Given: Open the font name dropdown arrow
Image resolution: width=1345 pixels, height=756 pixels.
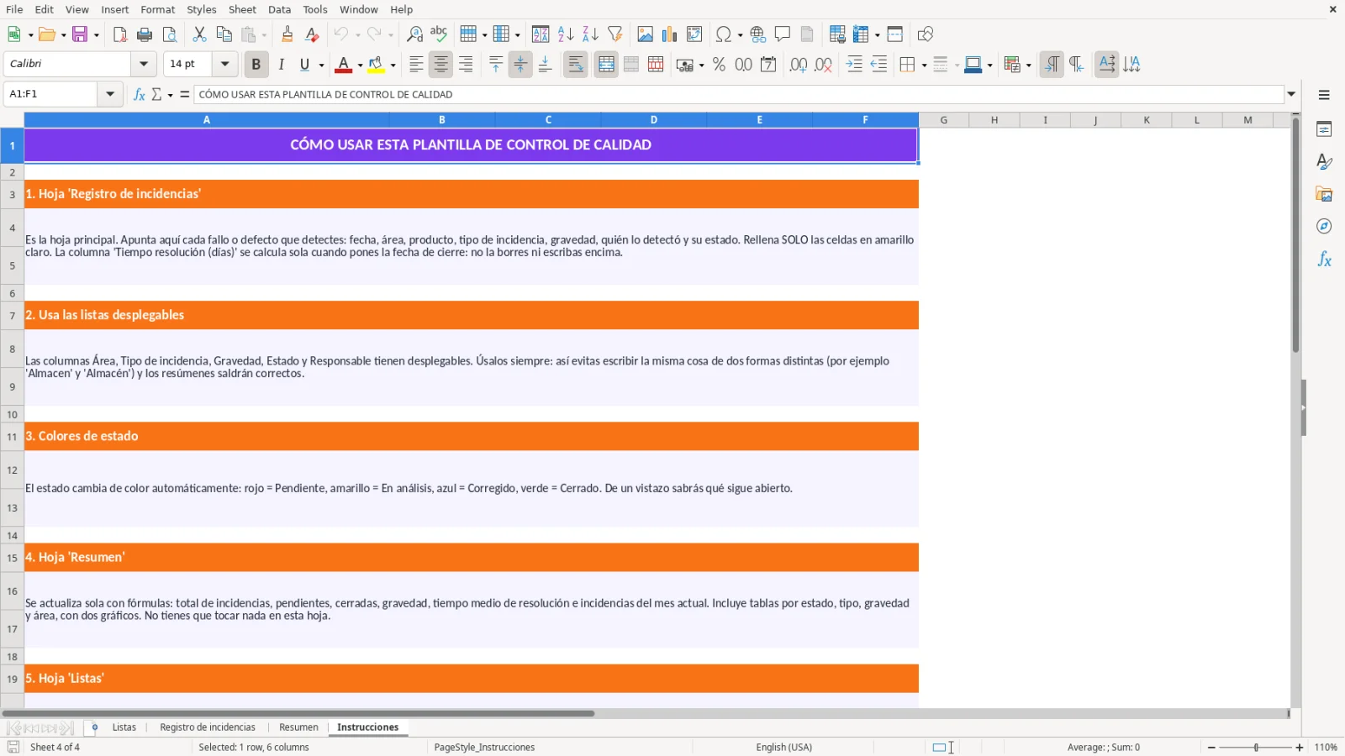Looking at the screenshot, I should click(144, 64).
